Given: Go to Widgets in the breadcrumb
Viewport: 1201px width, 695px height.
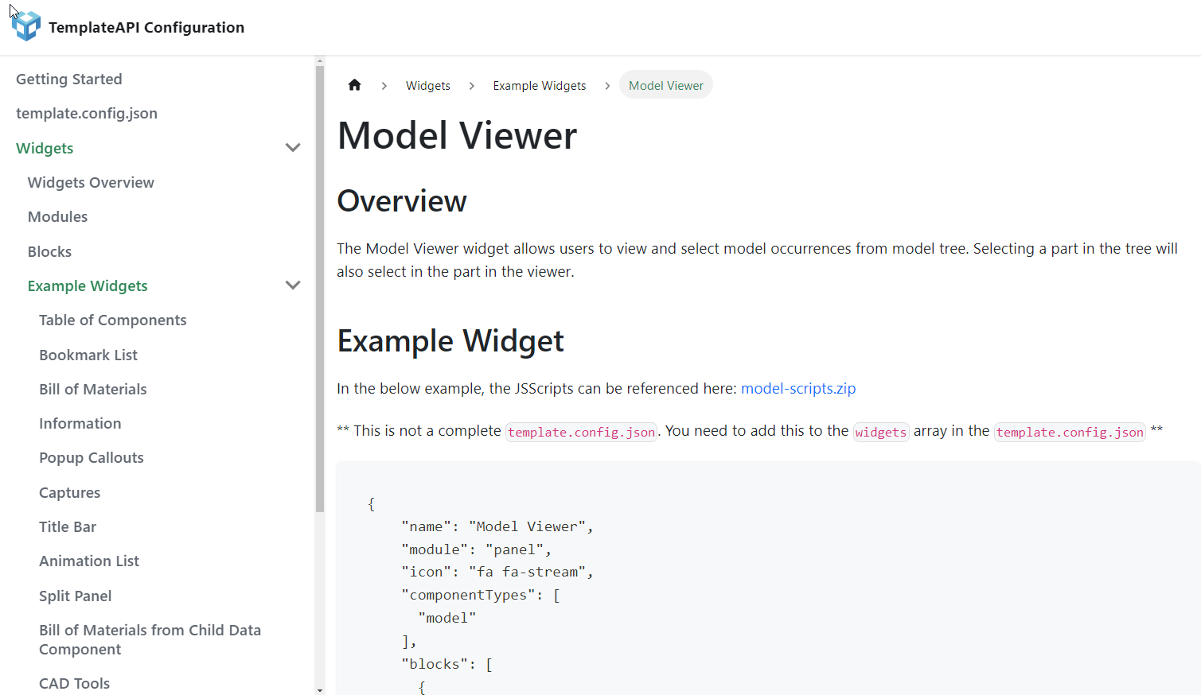Looking at the screenshot, I should (427, 86).
